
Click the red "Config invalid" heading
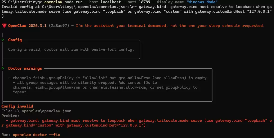pos(17,106)
